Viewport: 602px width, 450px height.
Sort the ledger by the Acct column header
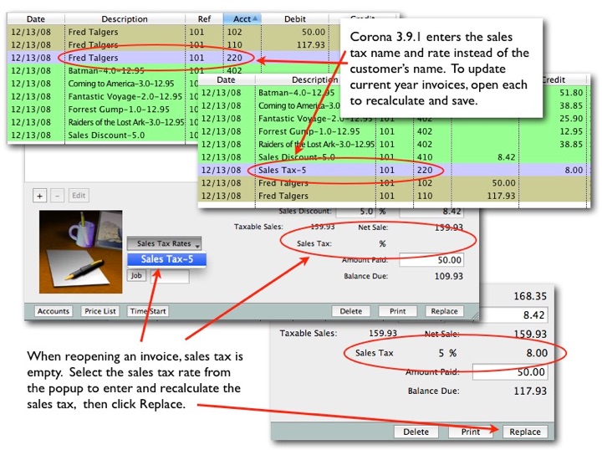pyautogui.click(x=242, y=18)
